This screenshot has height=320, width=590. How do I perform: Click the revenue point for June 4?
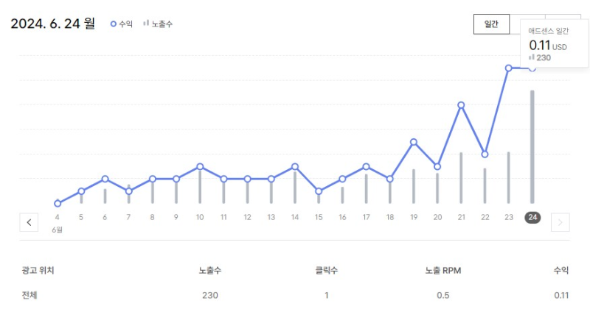click(58, 203)
